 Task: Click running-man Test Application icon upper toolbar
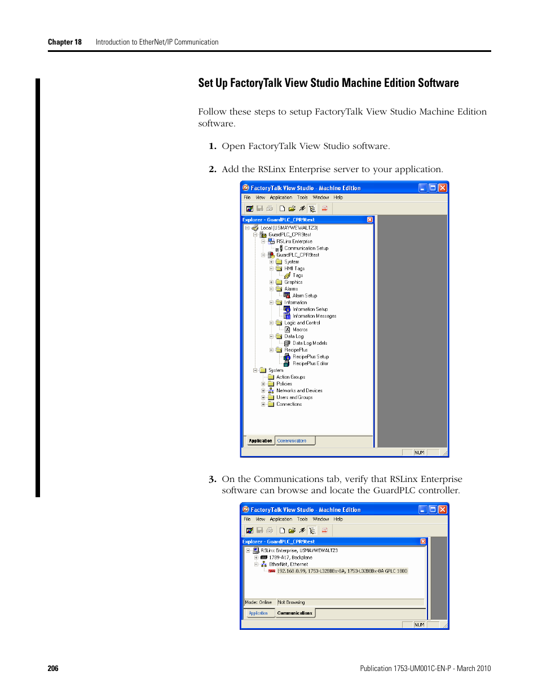tap(302, 208)
